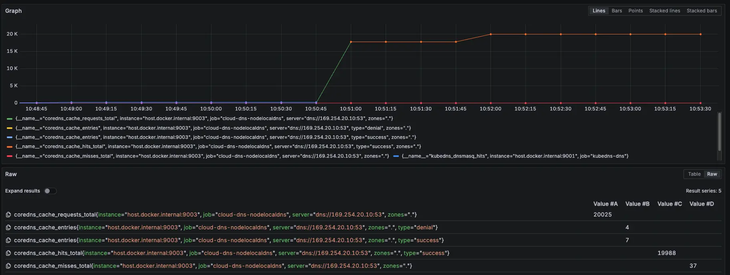
Task: Copy the coredns_cache_hits_total series row
Action: point(8,253)
